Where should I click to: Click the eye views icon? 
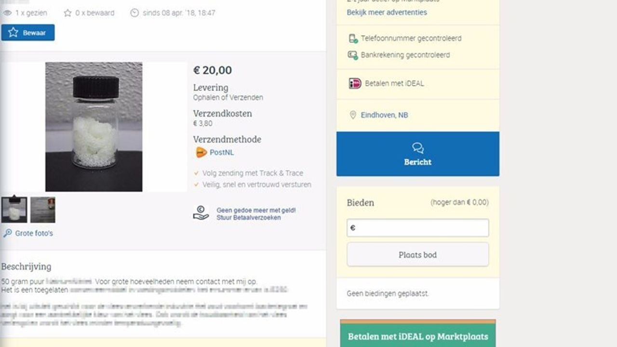[7, 13]
